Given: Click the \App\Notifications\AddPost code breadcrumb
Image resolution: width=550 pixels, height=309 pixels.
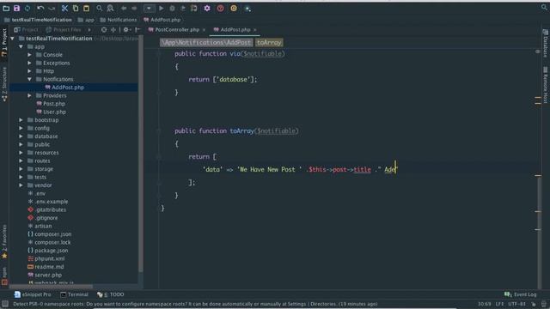Looking at the screenshot, I should [x=206, y=42].
